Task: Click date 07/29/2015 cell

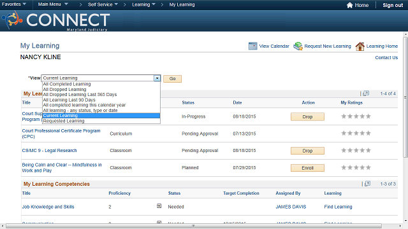Action: point(244,168)
